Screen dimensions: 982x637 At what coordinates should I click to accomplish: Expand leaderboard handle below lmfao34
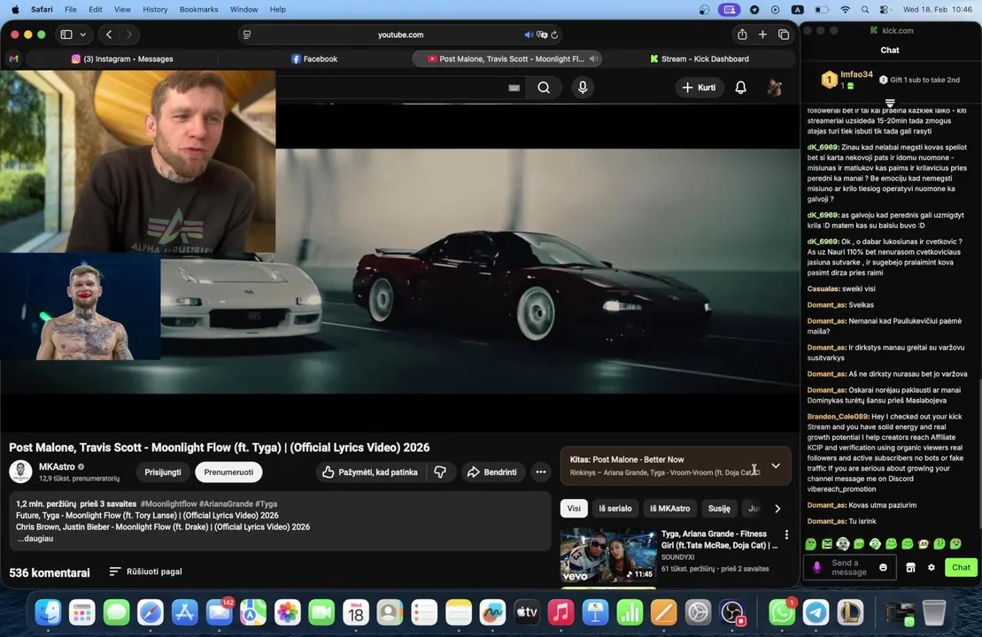[890, 102]
